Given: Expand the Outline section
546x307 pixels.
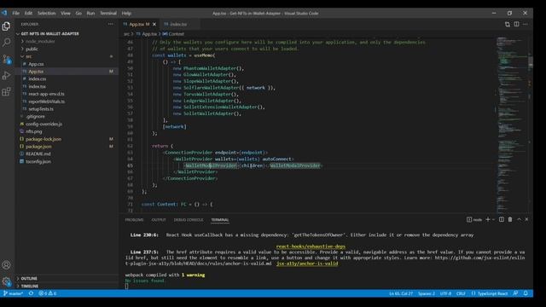Looking at the screenshot, I should 29,279.
